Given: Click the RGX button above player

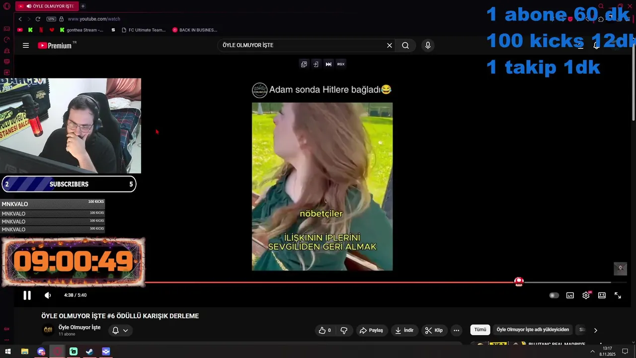Looking at the screenshot, I should coord(341,64).
